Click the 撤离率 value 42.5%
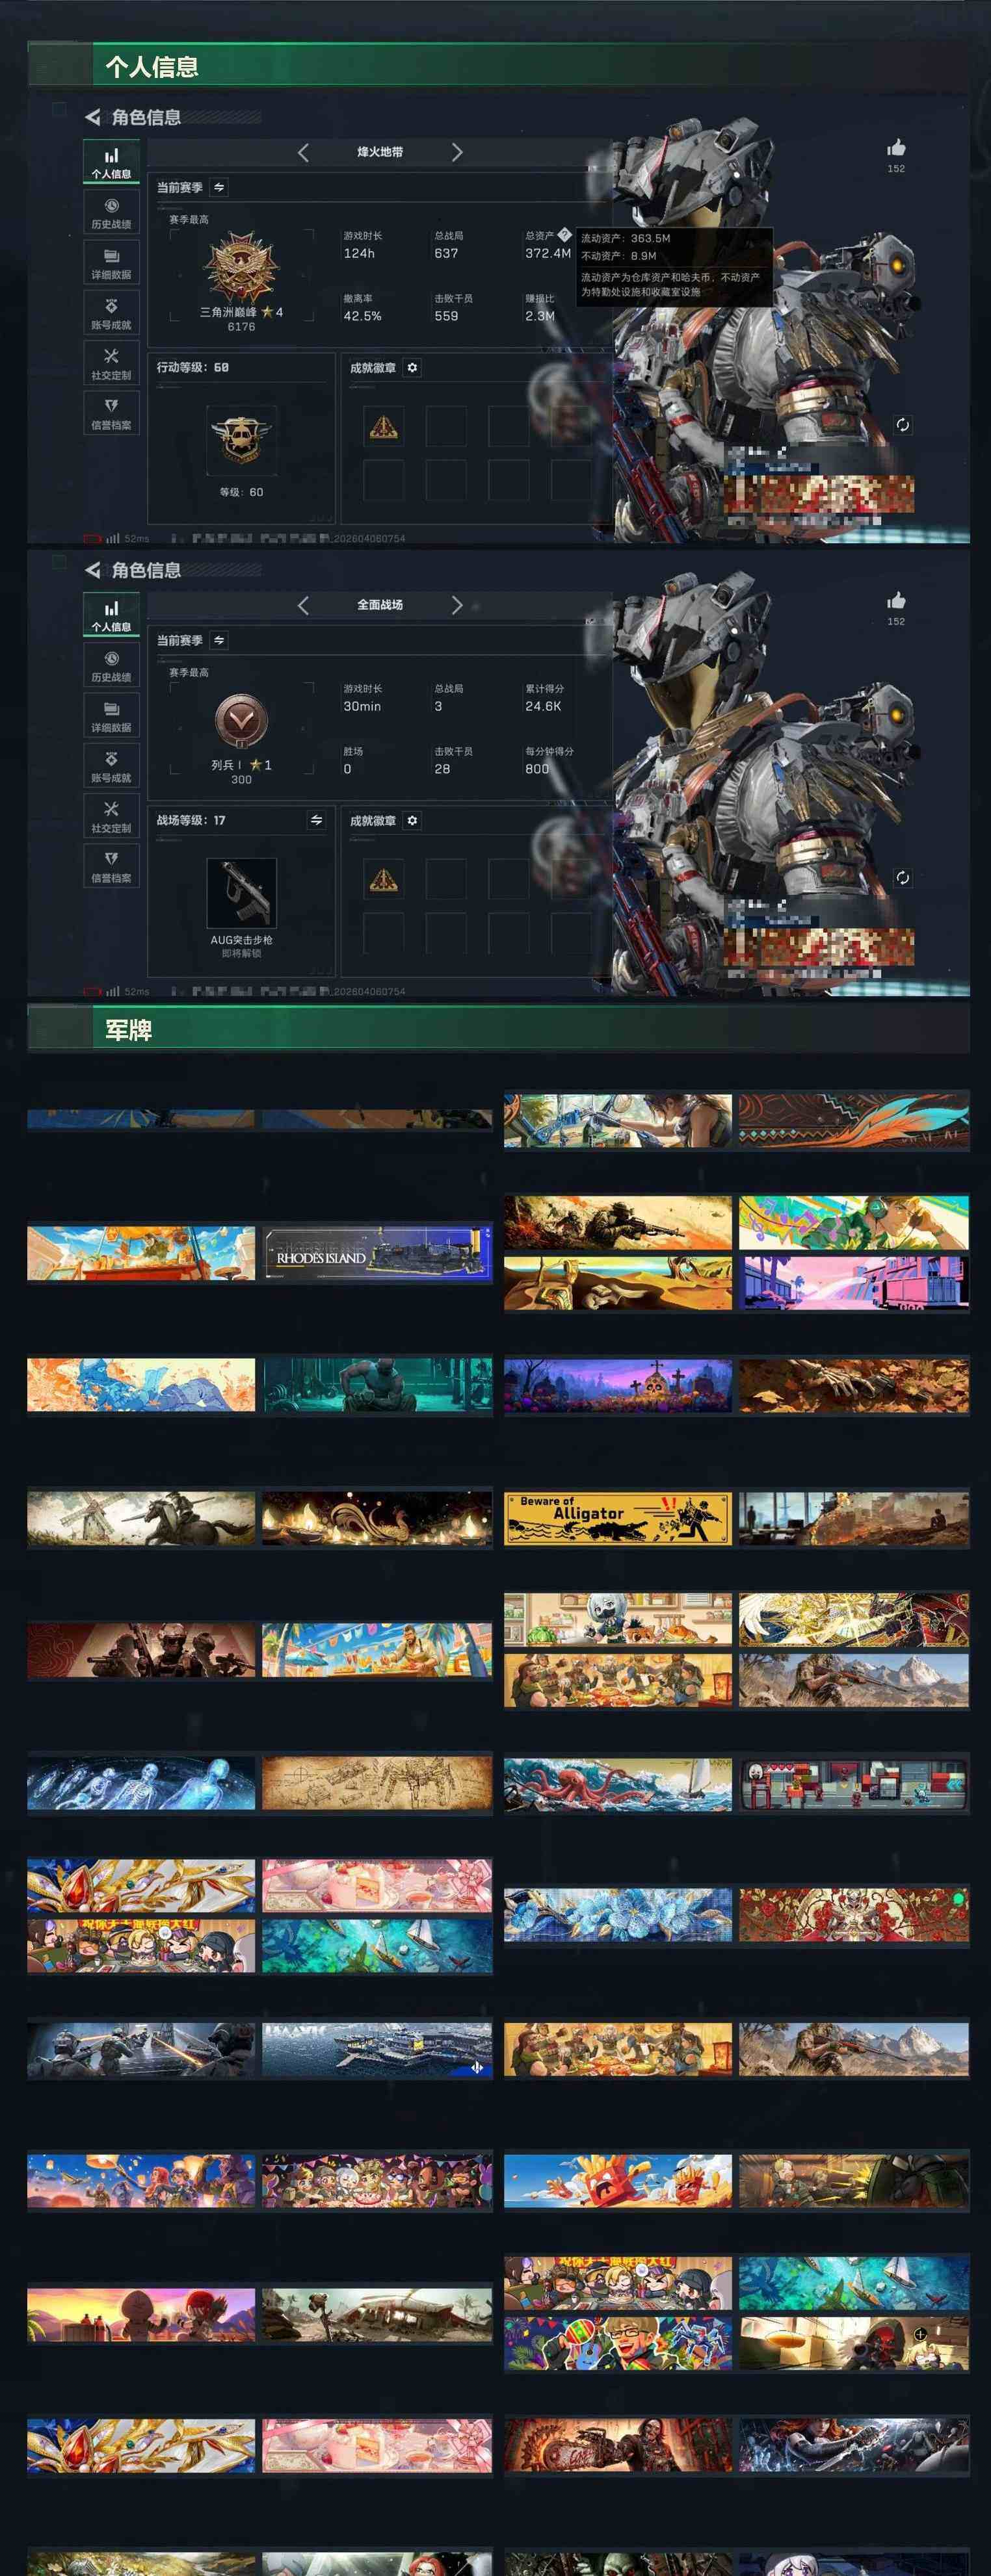 click(x=362, y=316)
